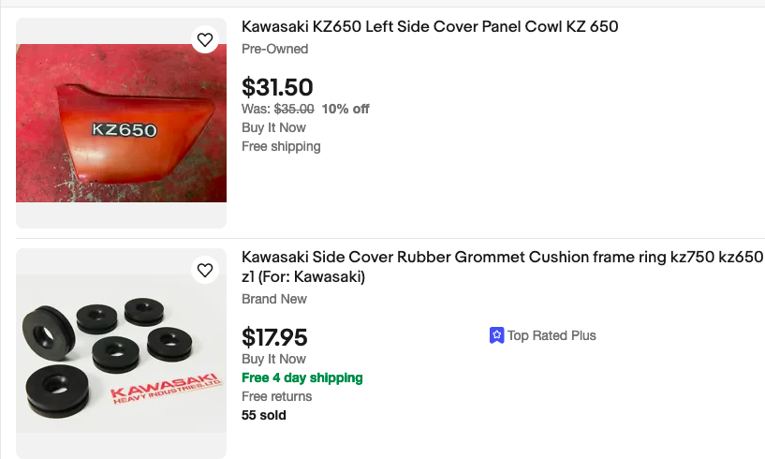Image resolution: width=765 pixels, height=459 pixels.
Task: Click Free shipping on the KZ650 cover listing
Action: 281,146
